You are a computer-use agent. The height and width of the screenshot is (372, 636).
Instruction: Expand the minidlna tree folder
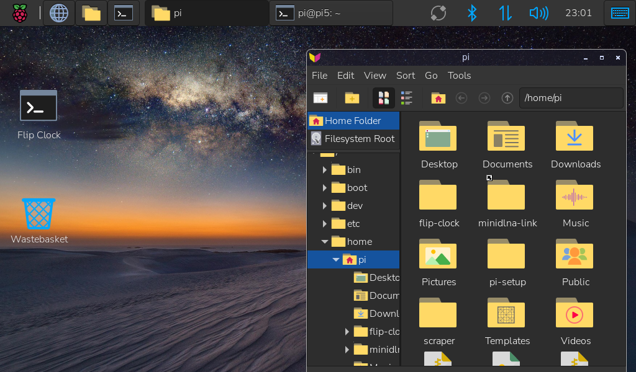coord(347,349)
